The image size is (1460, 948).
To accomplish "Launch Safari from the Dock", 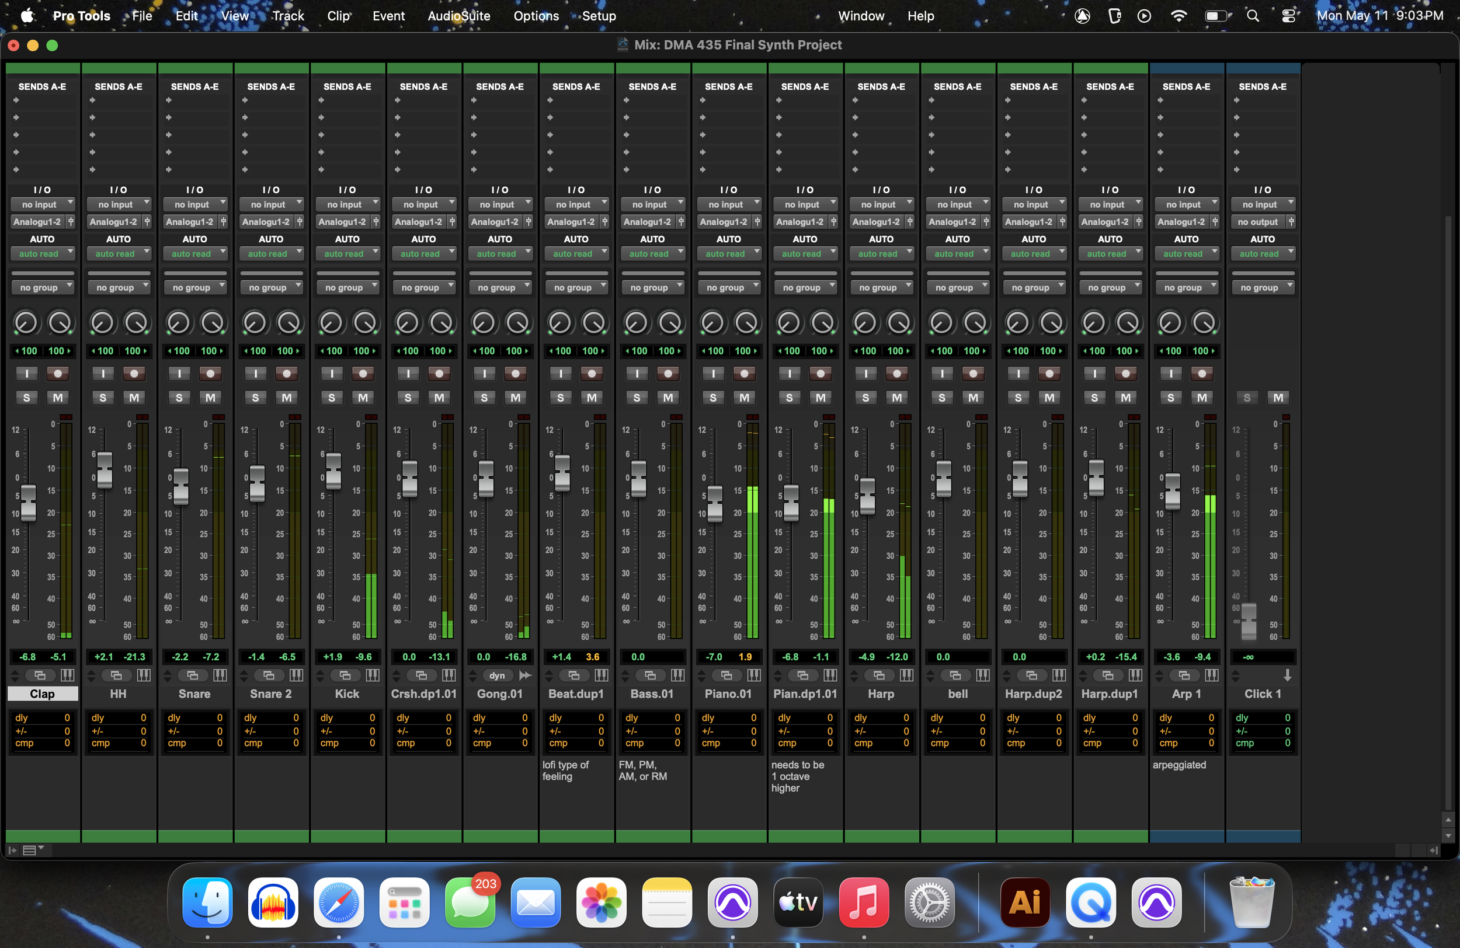I will pyautogui.click(x=339, y=902).
